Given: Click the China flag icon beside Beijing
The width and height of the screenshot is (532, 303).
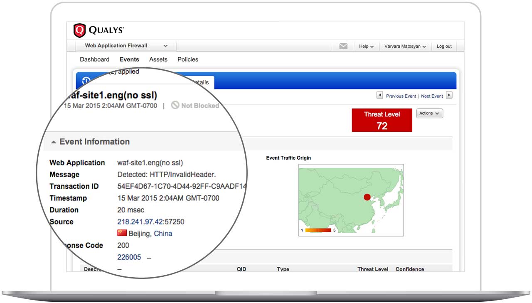Looking at the screenshot, I should (122, 233).
